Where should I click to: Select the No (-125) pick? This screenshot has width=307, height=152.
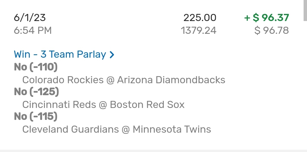(x=36, y=92)
